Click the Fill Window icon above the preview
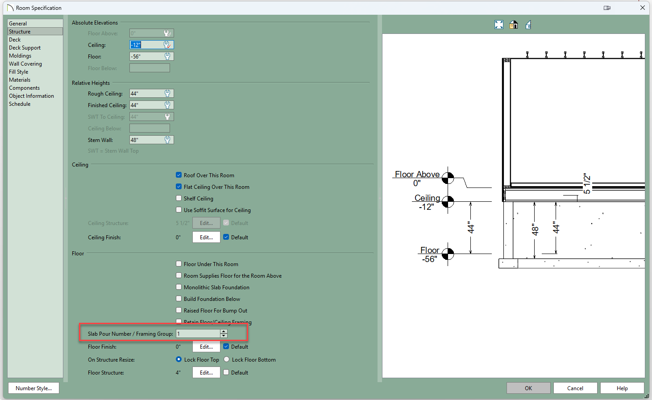652x400 pixels. click(x=499, y=25)
